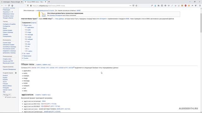Jump to 1.8 video in contents
202x113 pixels.
coord(27,44)
